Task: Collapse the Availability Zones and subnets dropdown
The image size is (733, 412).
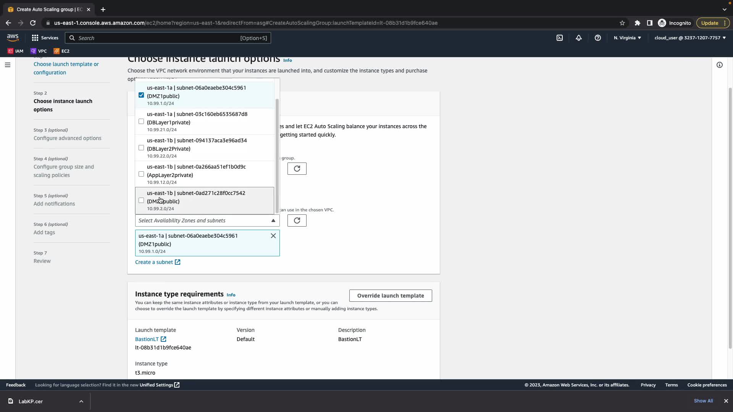Action: tap(273, 220)
